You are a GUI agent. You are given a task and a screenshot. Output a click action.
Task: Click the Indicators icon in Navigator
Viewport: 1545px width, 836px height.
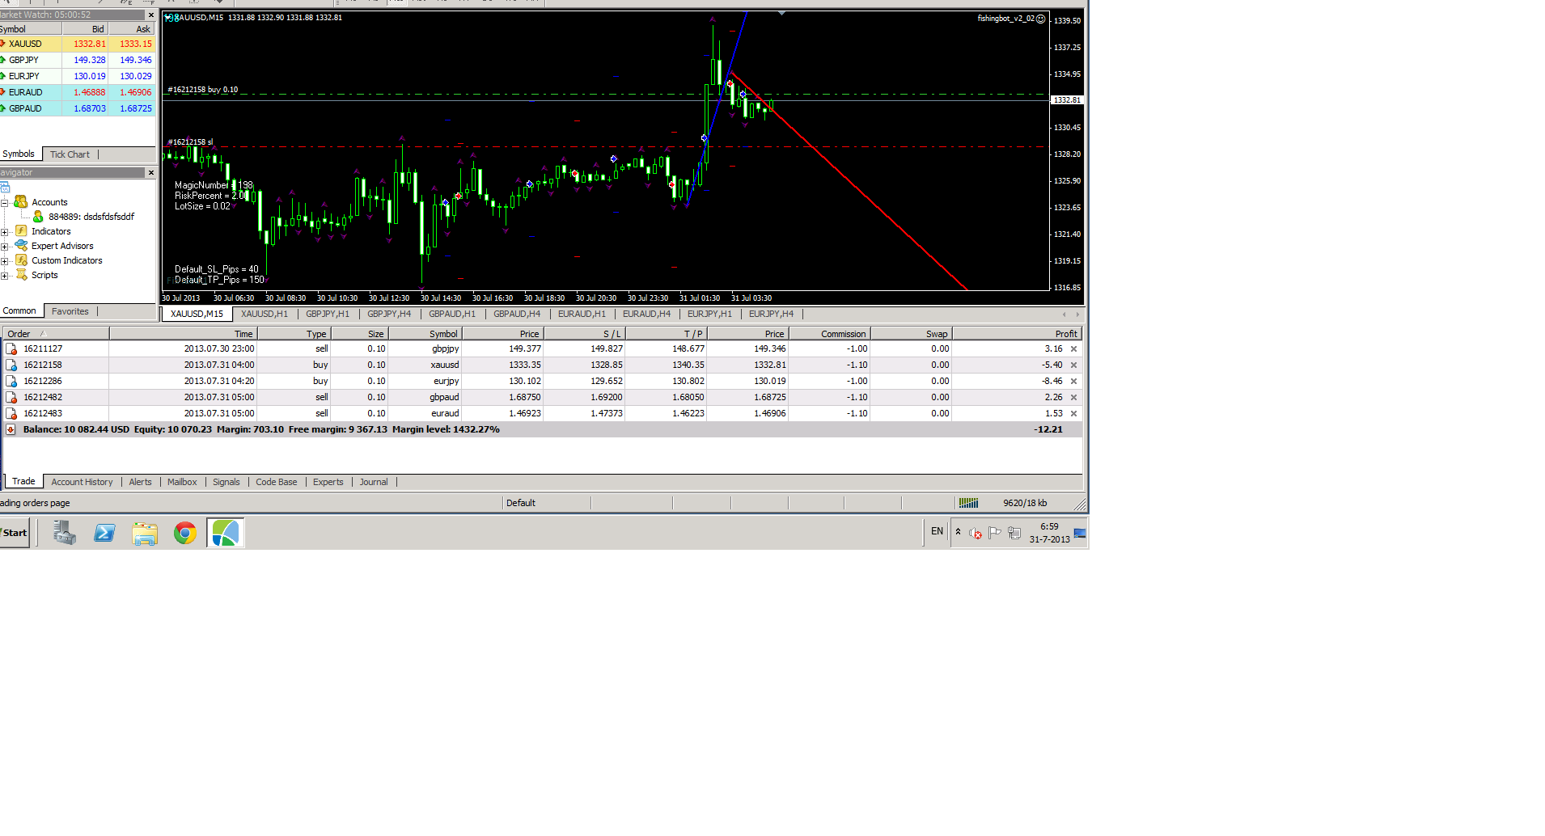click(x=21, y=231)
